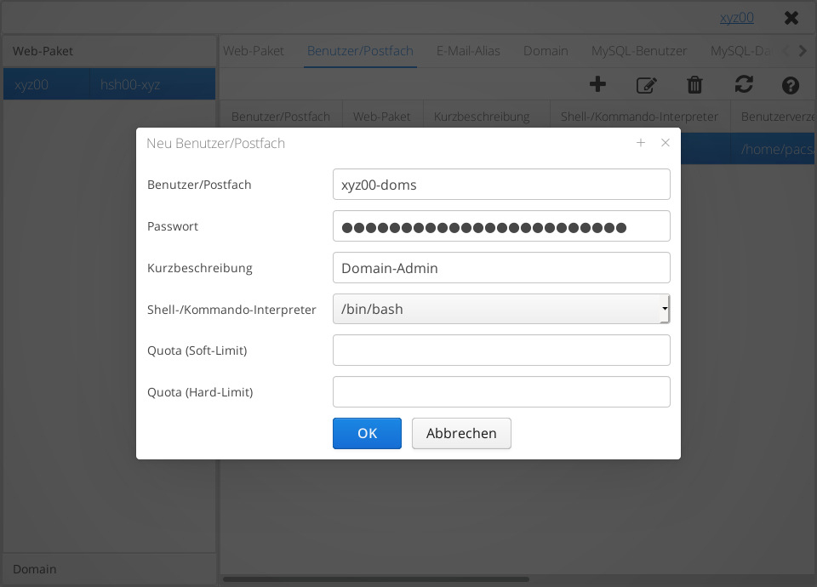
Task: Select the MySQL-Benutzer tab
Action: (638, 51)
